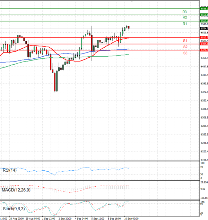The image size is (208, 220).
Task: Click the R2 resistance label
Action: click(185, 17)
